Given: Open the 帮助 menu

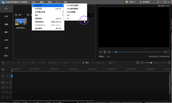Looking at the screenshot, I should coord(66,2).
